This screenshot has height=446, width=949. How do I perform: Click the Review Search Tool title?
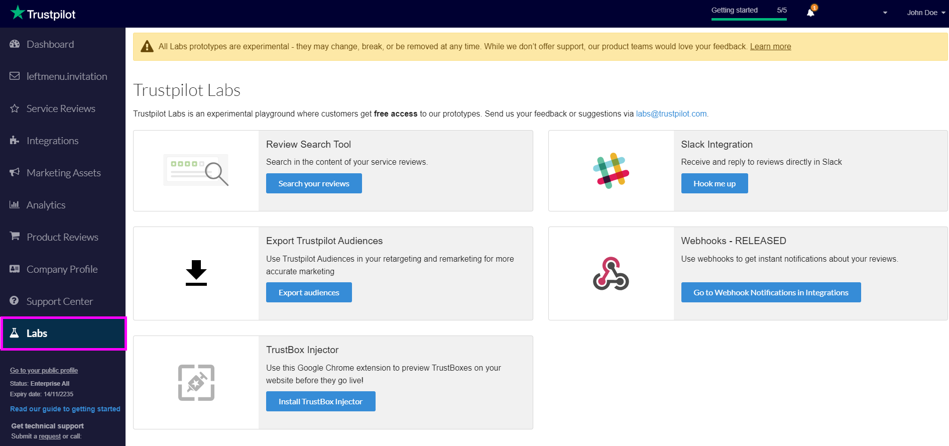[x=308, y=144]
